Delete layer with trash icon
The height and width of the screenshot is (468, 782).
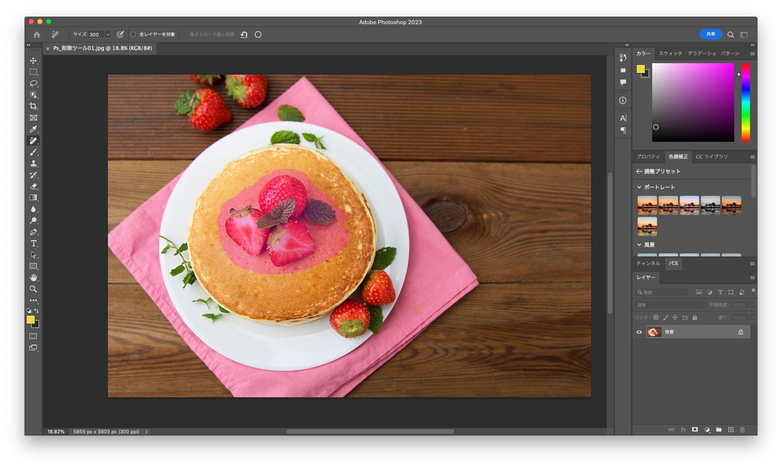742,430
